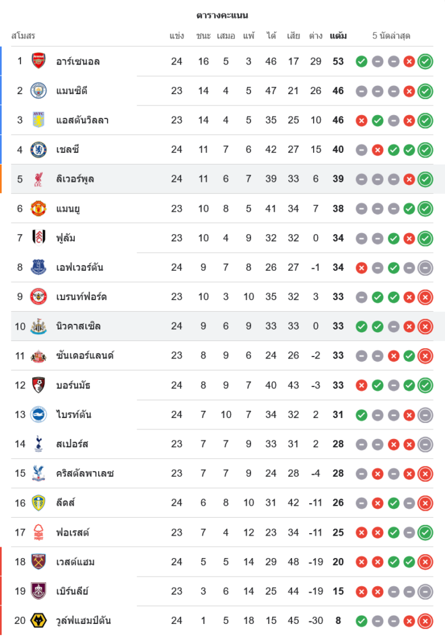Click Everton's latest match draw indicator

425,268
